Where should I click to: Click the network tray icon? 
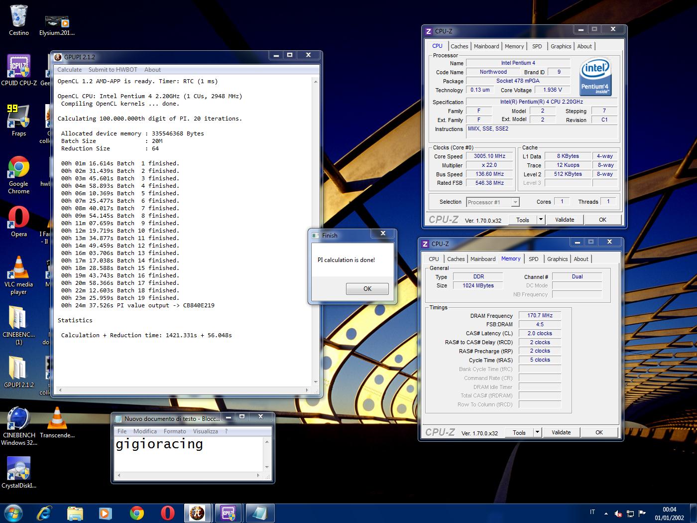pos(630,513)
